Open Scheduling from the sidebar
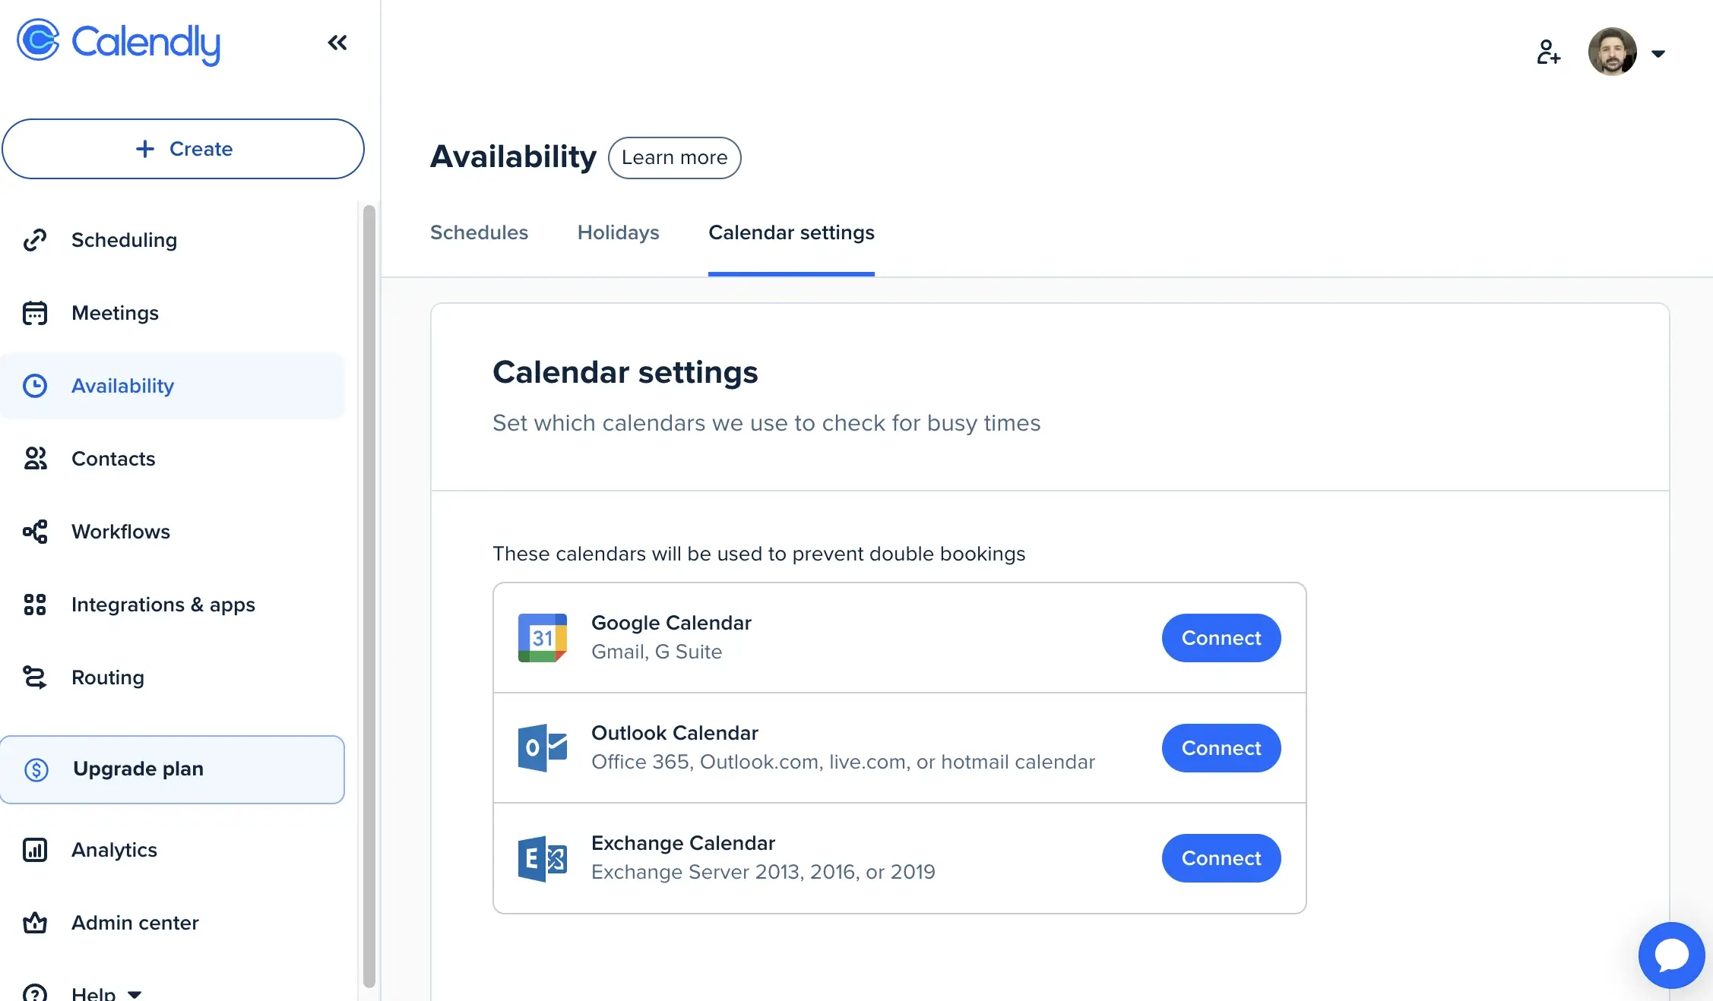Screen dimensions: 1713x1001 click(x=124, y=240)
